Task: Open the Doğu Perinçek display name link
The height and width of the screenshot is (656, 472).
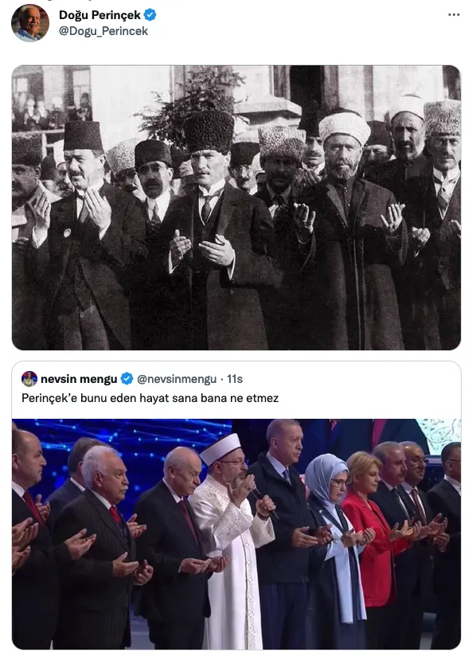Action: [99, 15]
